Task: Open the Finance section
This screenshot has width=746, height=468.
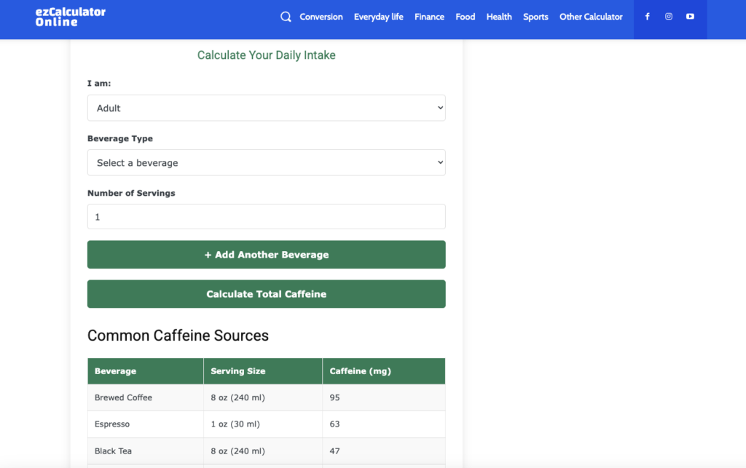Action: click(x=429, y=17)
